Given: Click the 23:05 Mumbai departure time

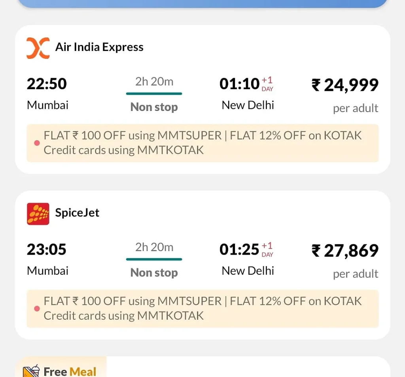Looking at the screenshot, I should tap(47, 250).
